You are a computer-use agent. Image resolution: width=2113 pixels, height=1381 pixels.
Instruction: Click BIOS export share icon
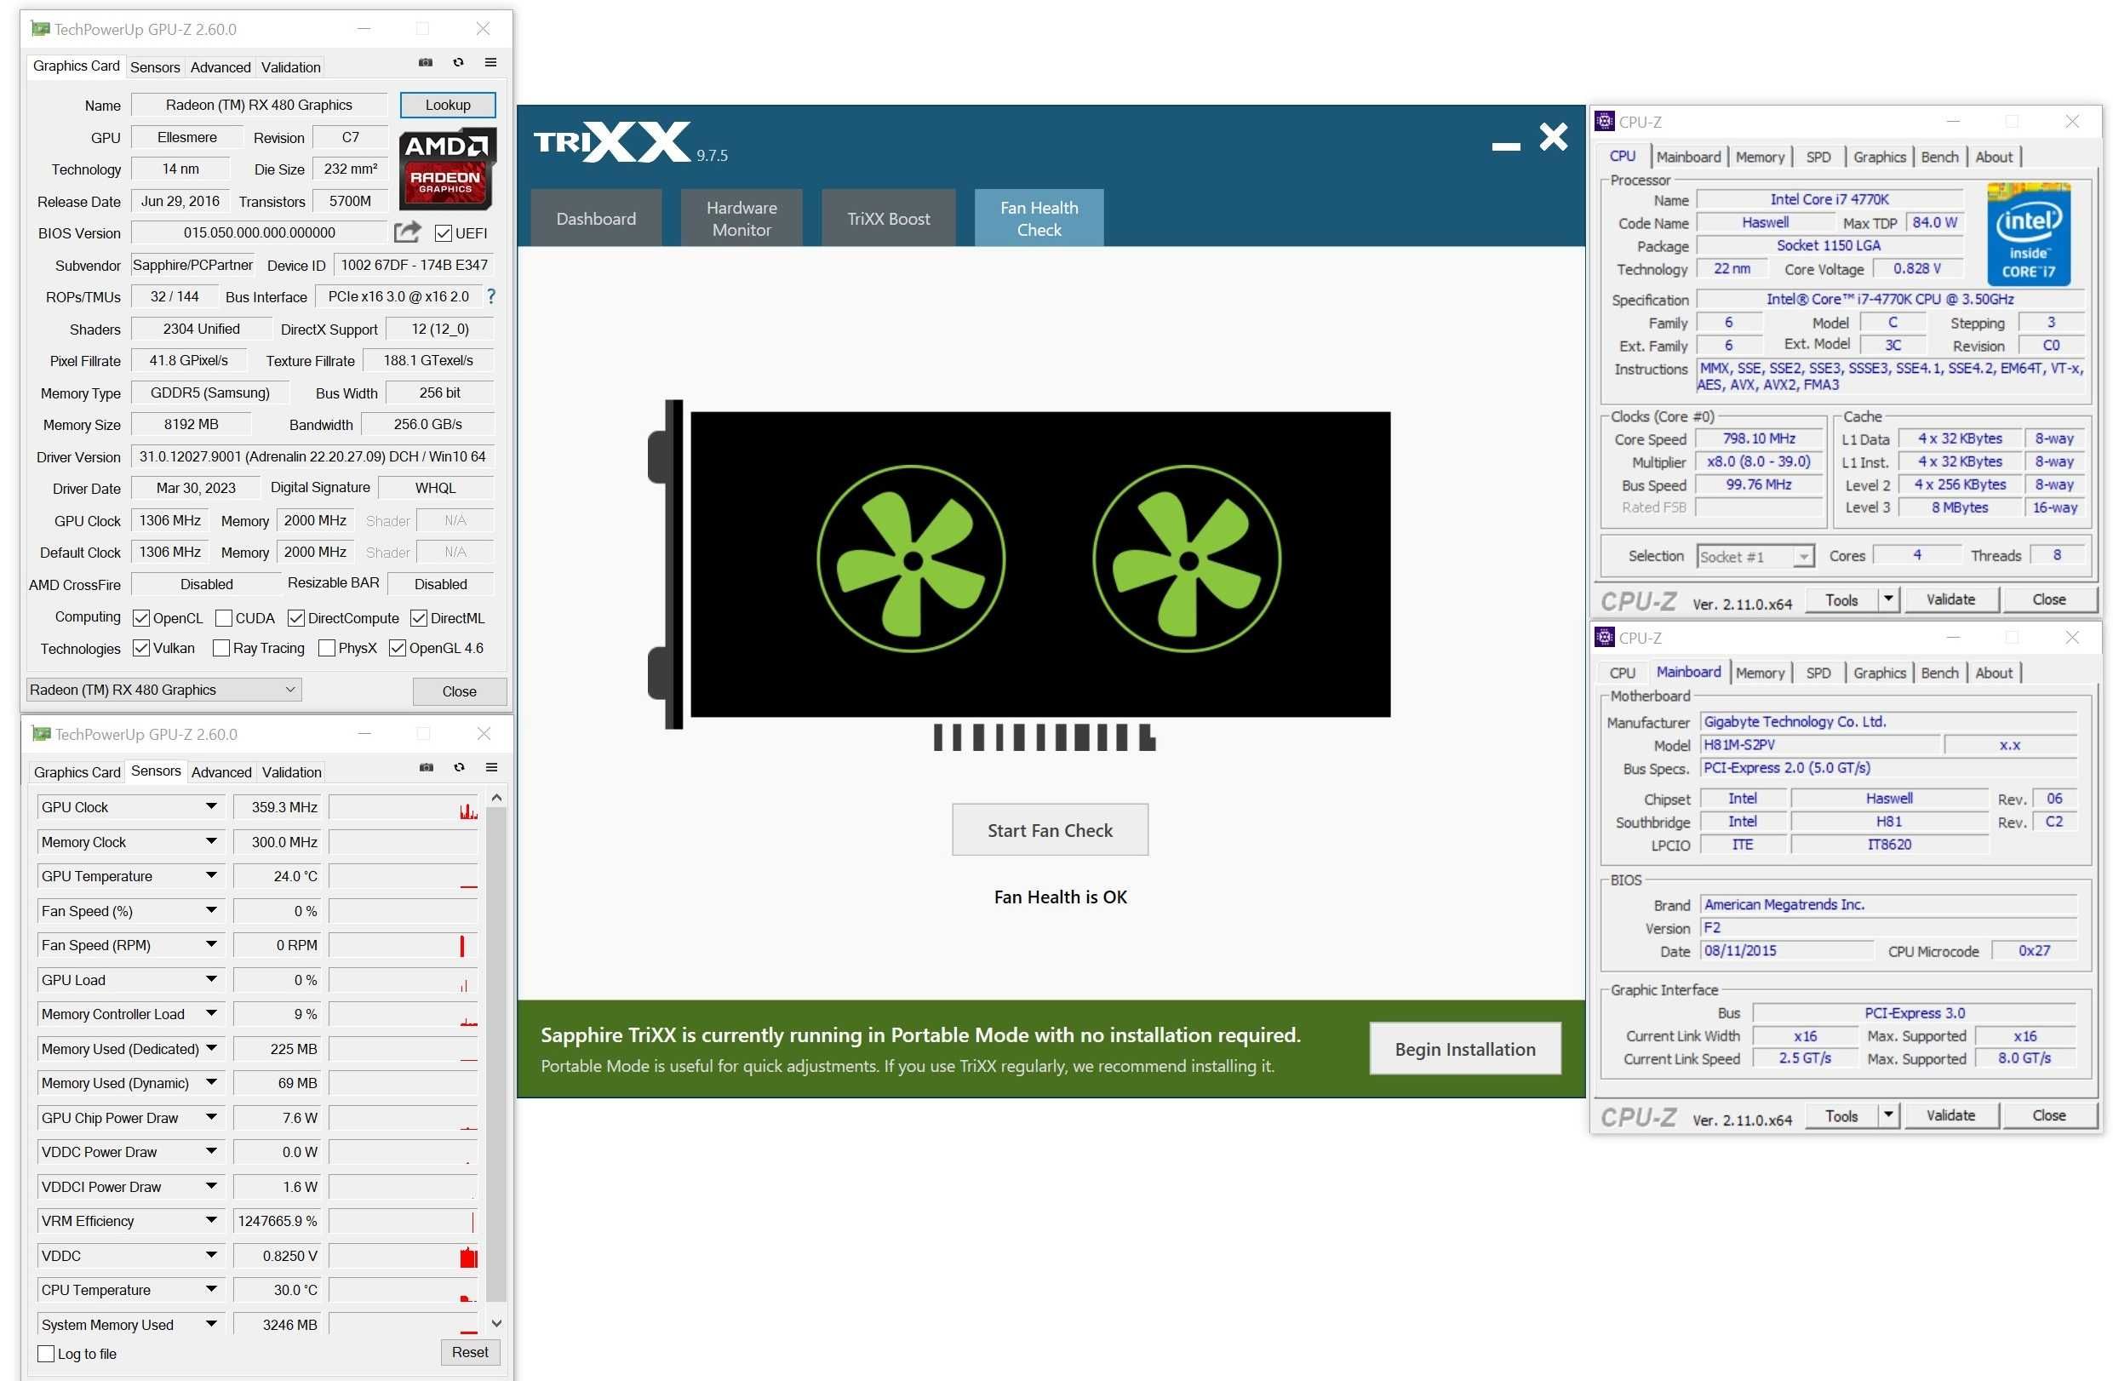click(x=408, y=232)
